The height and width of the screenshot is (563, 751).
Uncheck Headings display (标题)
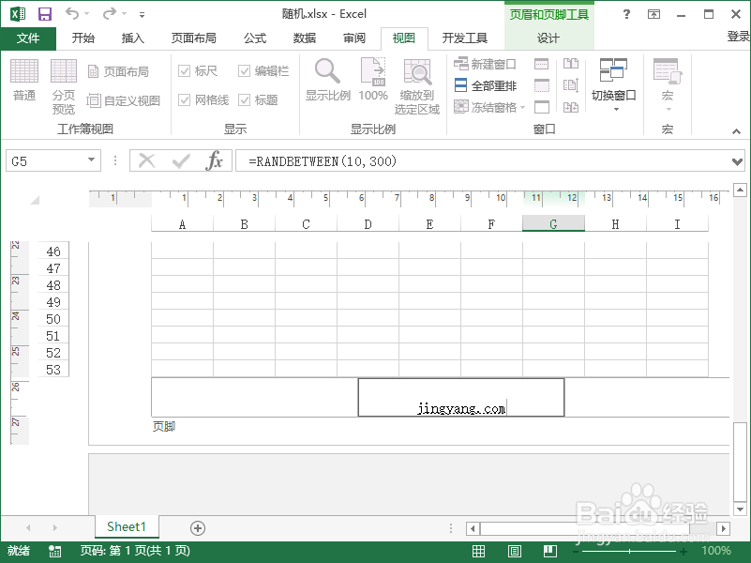243,99
